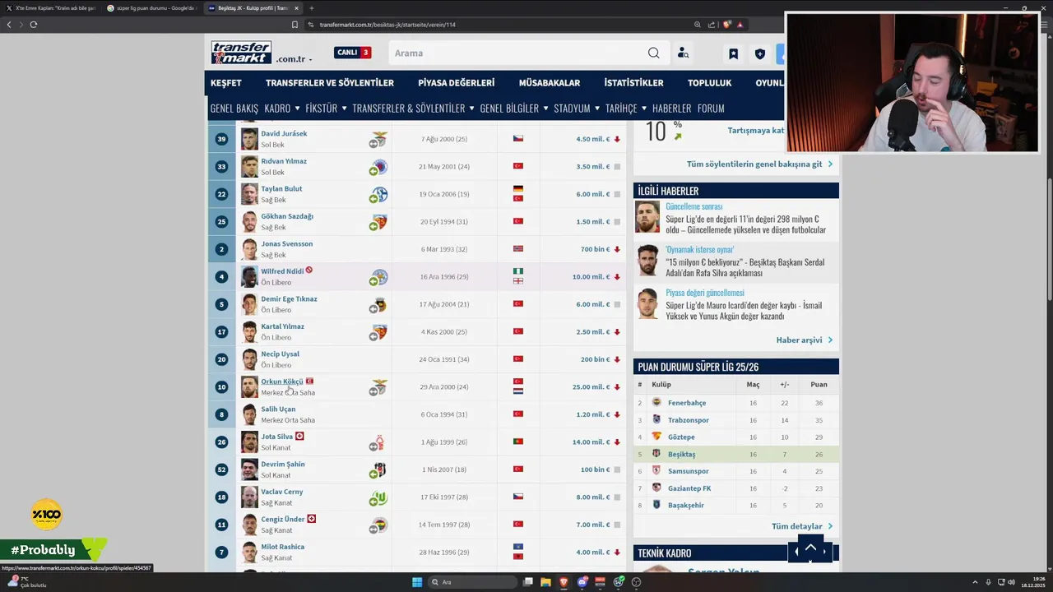Click Wilfred Ndidi's previous club crest
1053x592 pixels.
coord(379,277)
